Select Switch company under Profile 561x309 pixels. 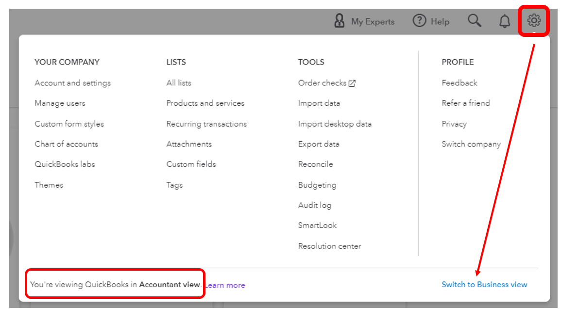[471, 144]
